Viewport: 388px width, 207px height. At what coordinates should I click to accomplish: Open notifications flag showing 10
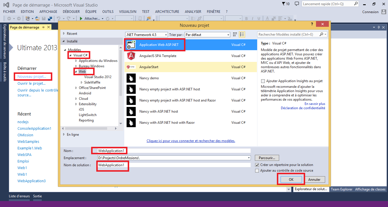point(285,4)
